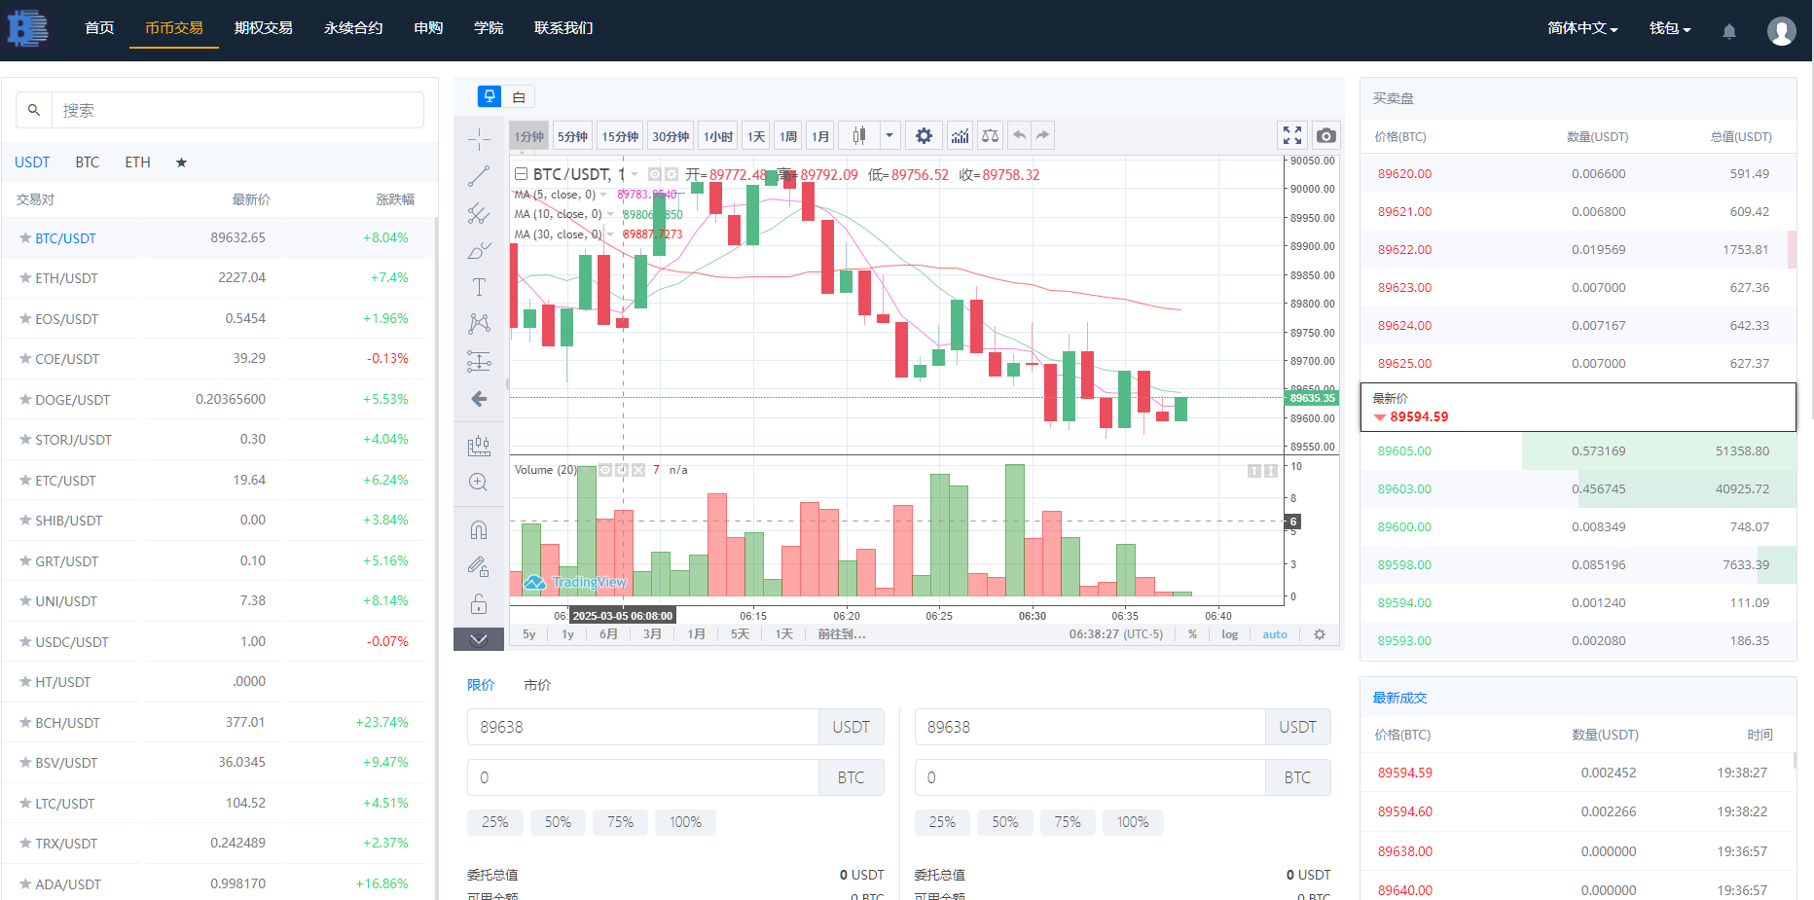Image resolution: width=1814 pixels, height=900 pixels.
Task: Open chart properties gear in toolbar
Action: pyautogui.click(x=924, y=136)
